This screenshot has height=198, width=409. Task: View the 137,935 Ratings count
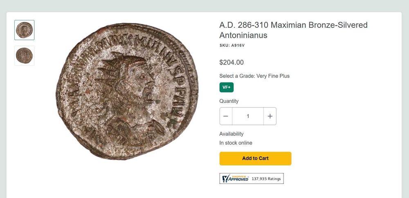pos(266,179)
